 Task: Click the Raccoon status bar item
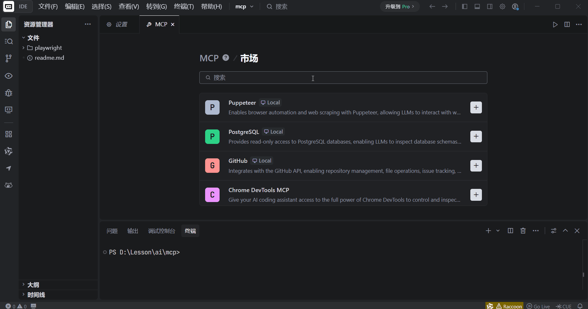click(x=504, y=306)
